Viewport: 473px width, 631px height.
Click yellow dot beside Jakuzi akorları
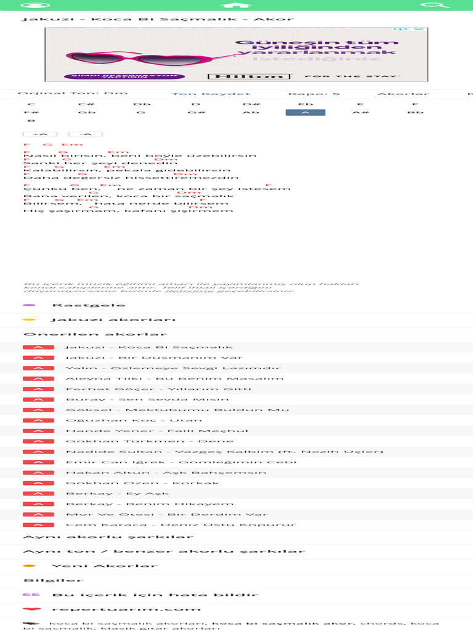click(30, 320)
